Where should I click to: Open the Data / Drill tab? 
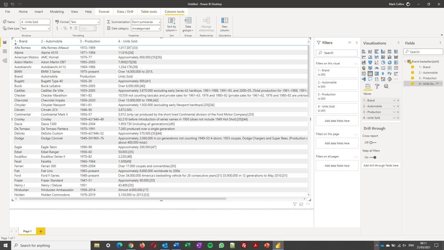[125, 12]
